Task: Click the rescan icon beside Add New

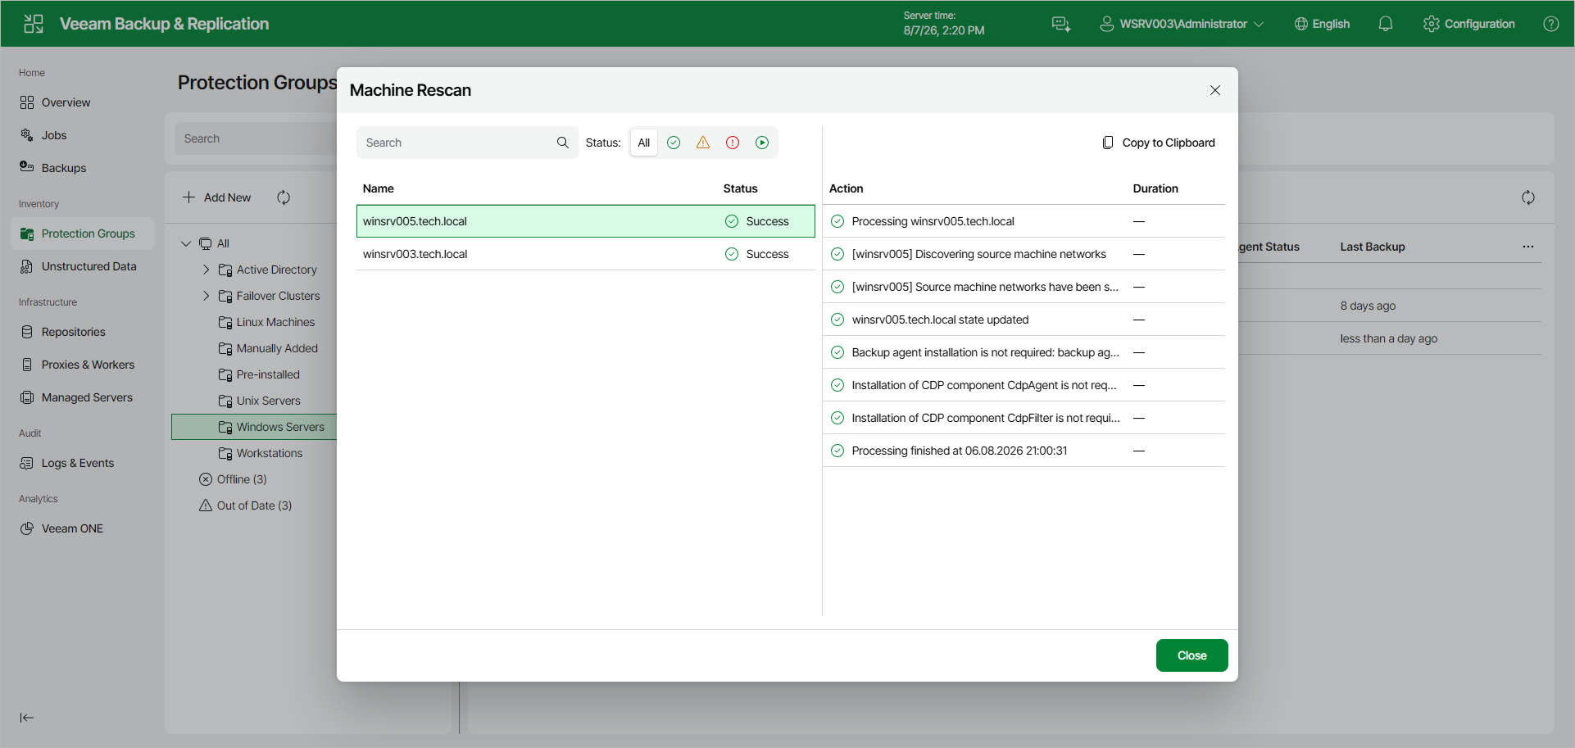Action: [x=284, y=197]
